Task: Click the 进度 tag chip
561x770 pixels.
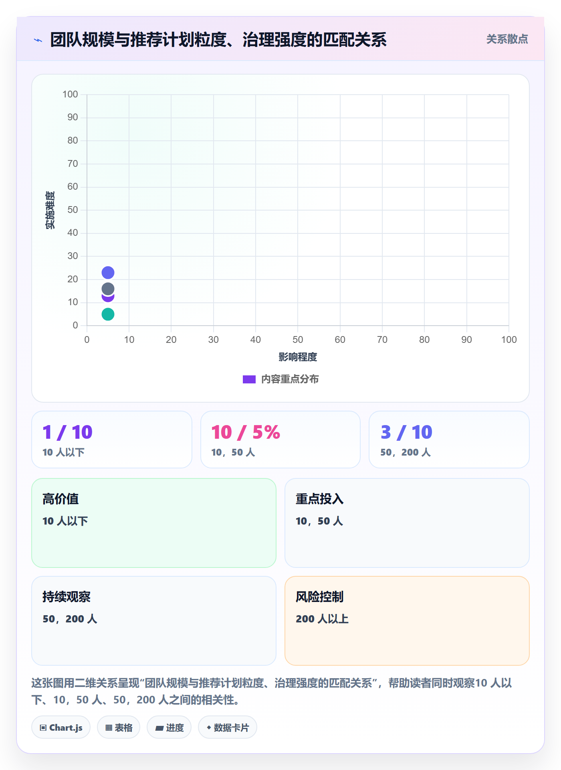Action: click(169, 727)
